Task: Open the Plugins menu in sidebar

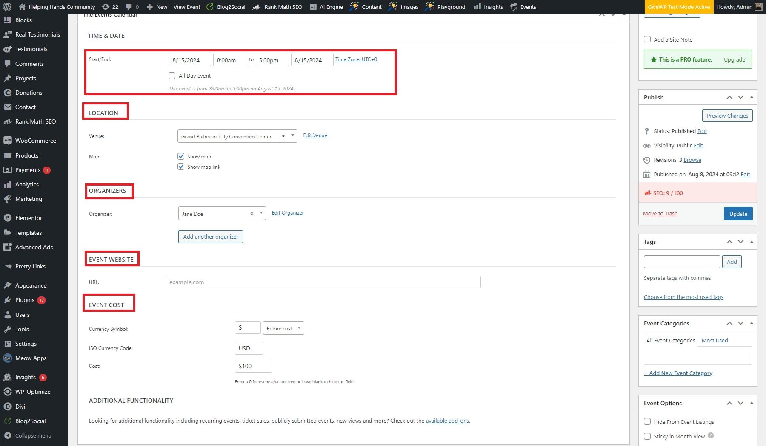Action: pos(25,300)
